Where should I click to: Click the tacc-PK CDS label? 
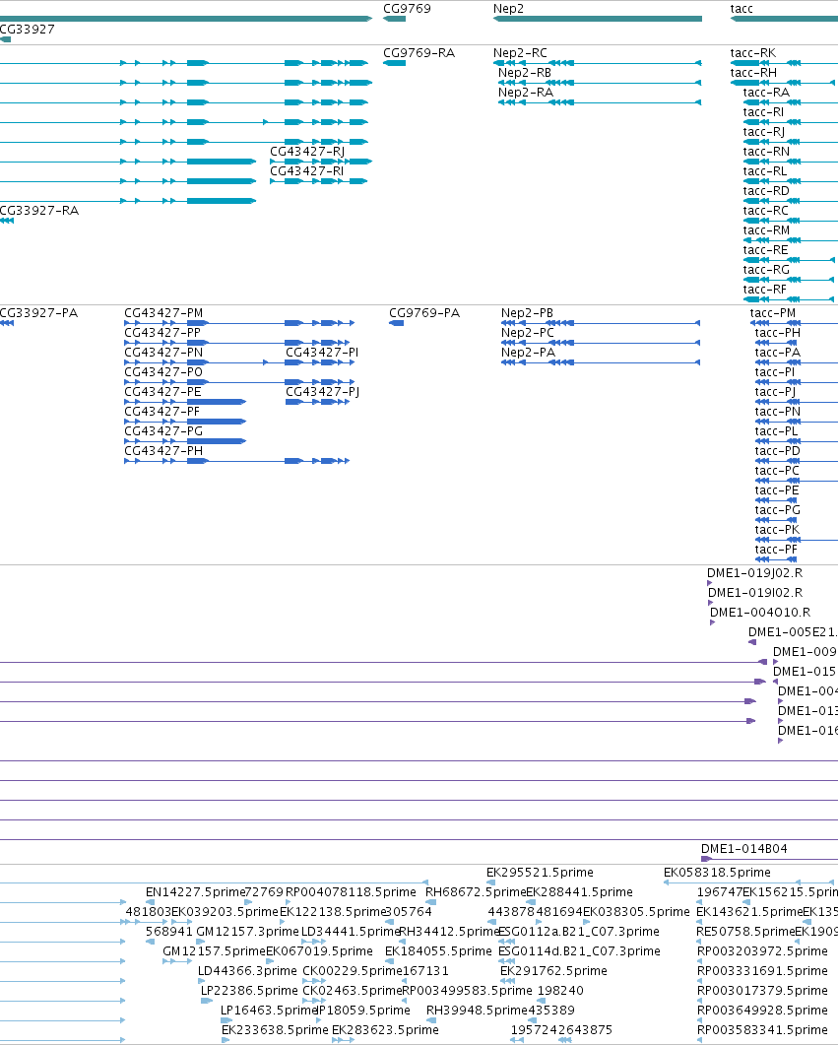point(777,529)
